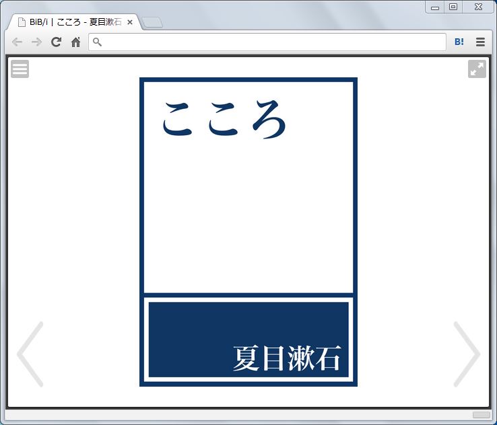Screen dimensions: 497x425
Task: Go to previous page with left arrow
Action: tap(30, 354)
